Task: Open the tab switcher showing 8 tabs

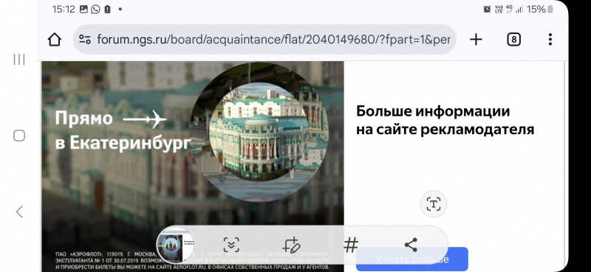Action: point(513,39)
